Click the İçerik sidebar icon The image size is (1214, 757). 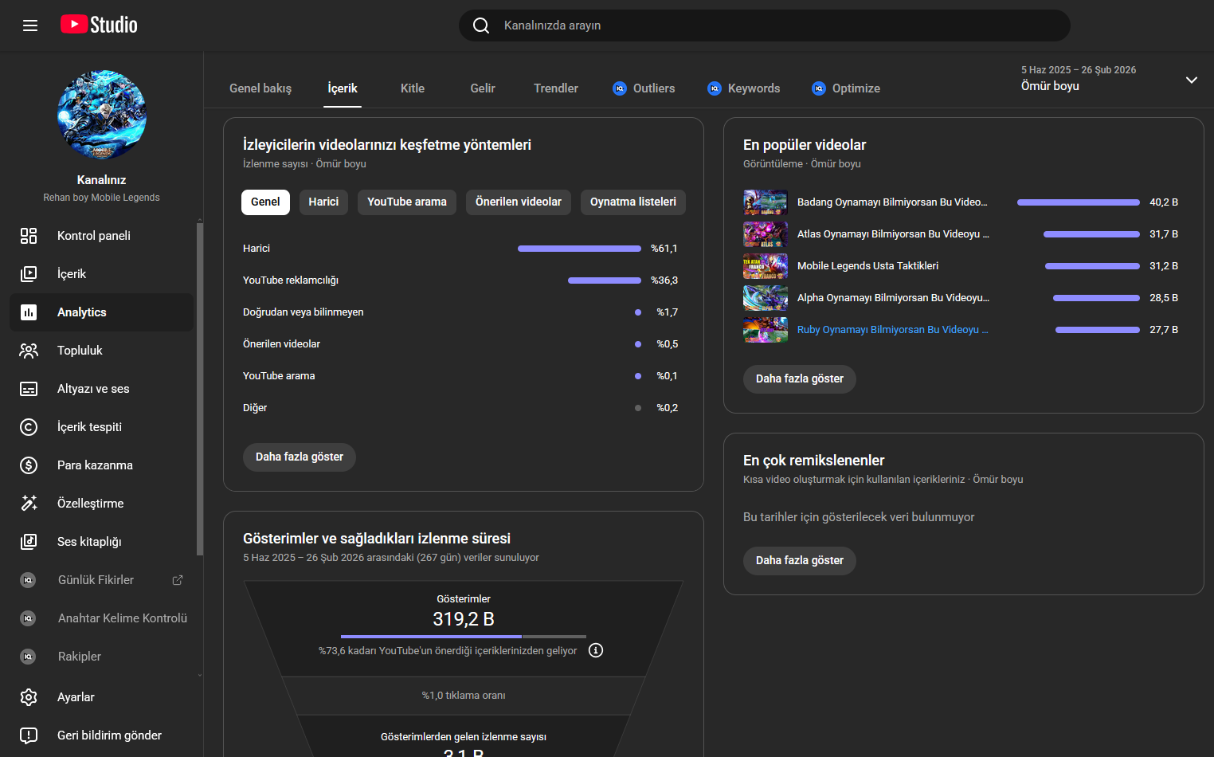click(x=29, y=274)
